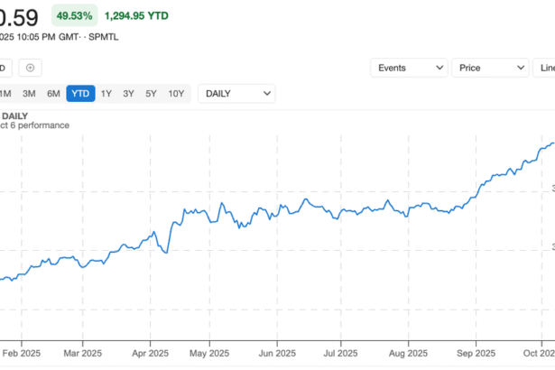Screen dimensions: 555x370
Task: Click the SPMTL ticker label
Action: point(105,37)
